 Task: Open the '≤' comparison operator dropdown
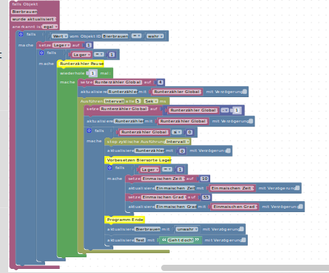click(x=176, y=132)
